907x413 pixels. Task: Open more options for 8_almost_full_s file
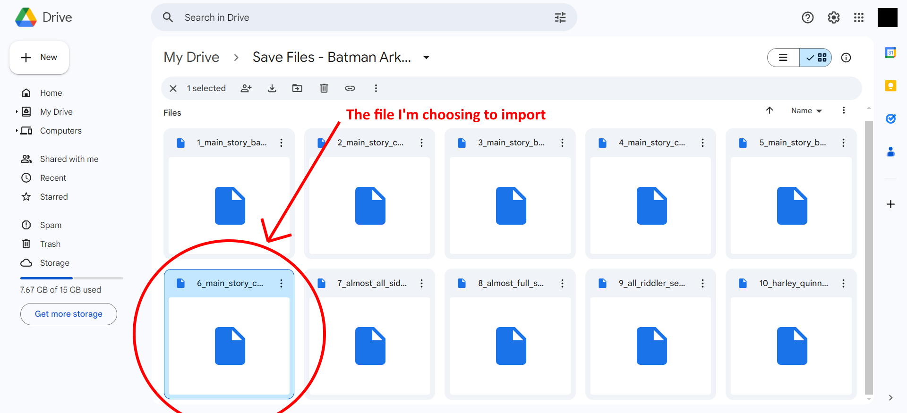tap(562, 283)
